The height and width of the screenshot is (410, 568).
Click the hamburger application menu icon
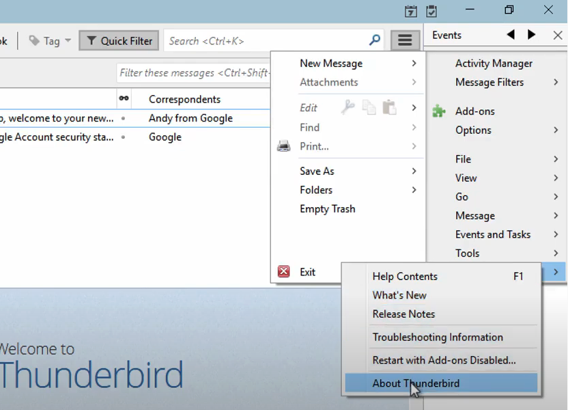[x=405, y=40]
